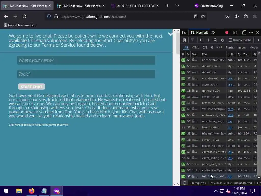Click the red error count indicator

coord(228,32)
